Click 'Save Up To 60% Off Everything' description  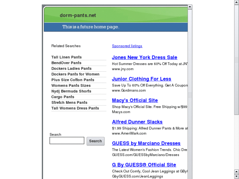(150, 85)
